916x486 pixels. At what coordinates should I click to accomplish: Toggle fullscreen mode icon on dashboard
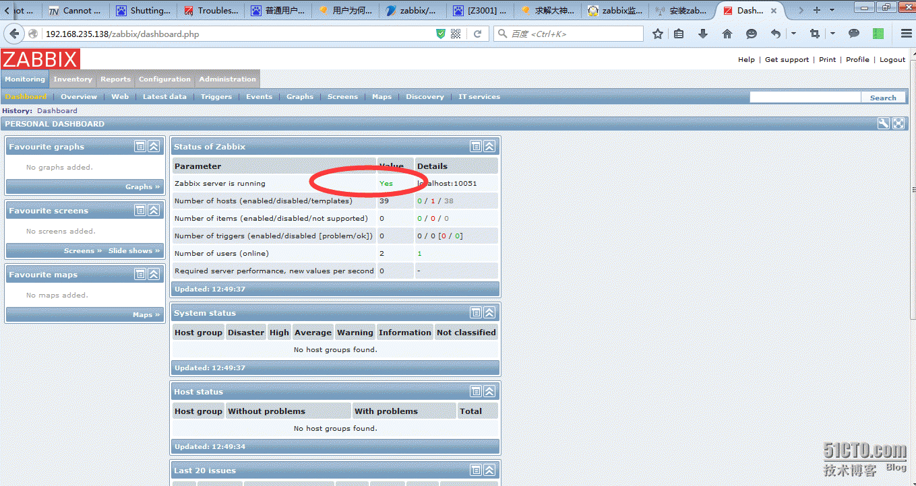click(x=898, y=123)
